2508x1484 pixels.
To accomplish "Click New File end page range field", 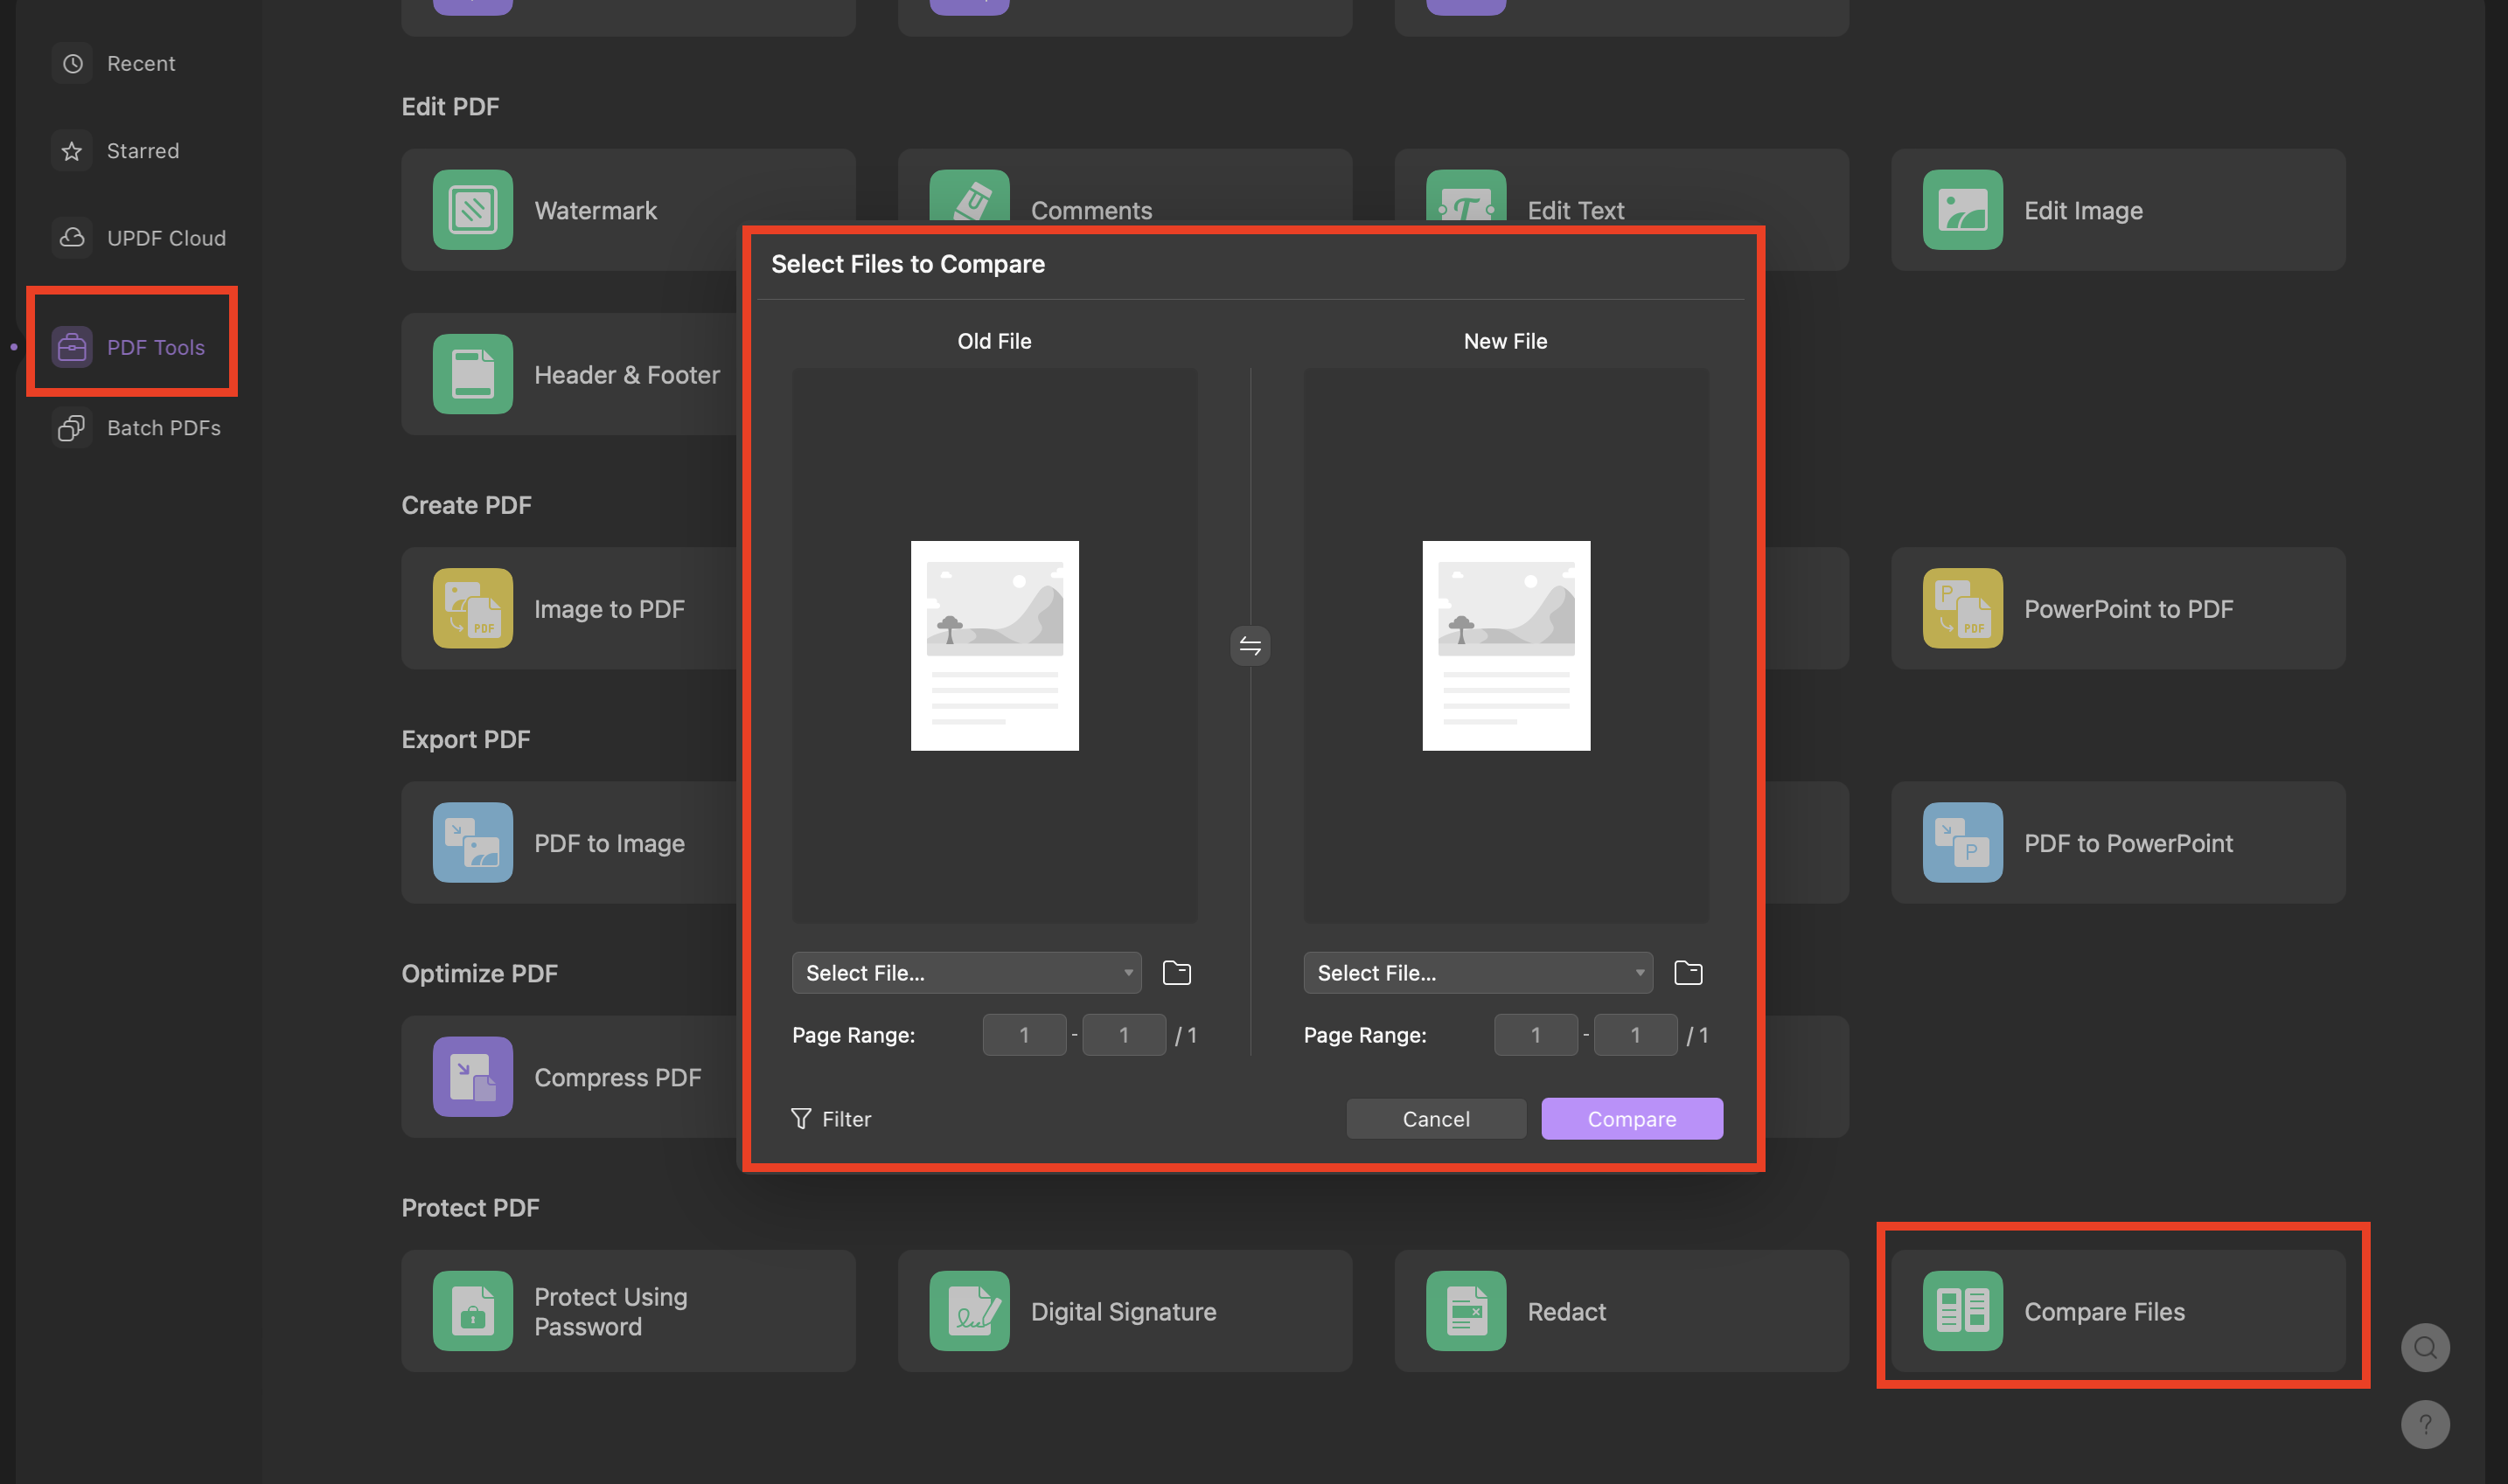I will 1634,1035.
